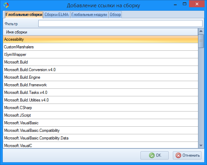The width and height of the screenshot is (207, 165).
Task: Select the Microsoft.JScript row
Action: pos(100,115)
